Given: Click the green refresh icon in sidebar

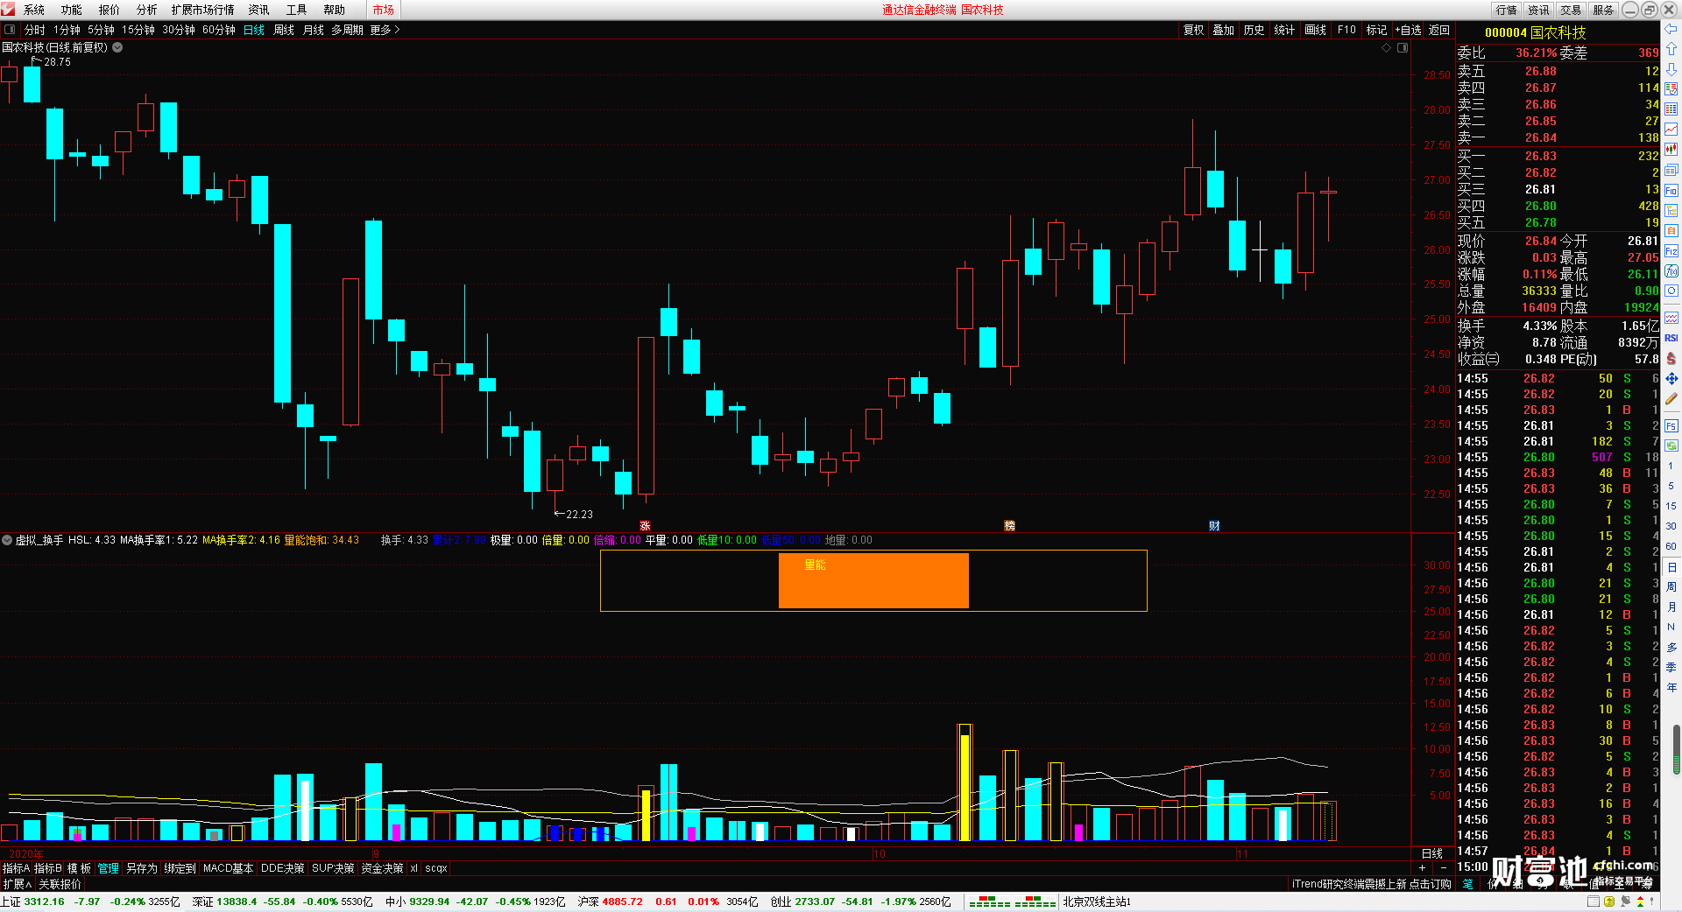Looking at the screenshot, I should 1671,445.
